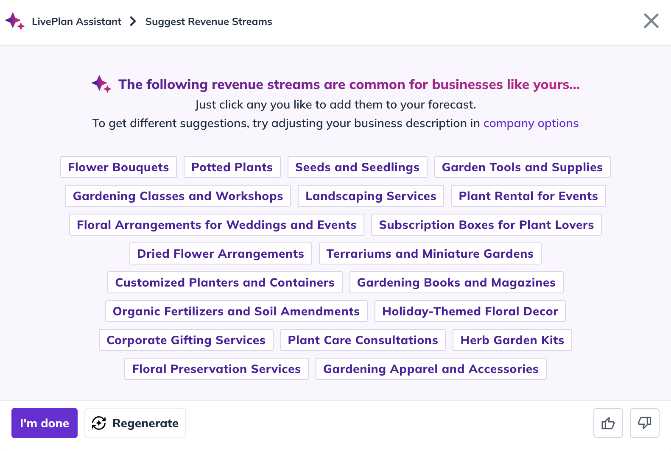Click the LivePlan Assistant breadcrumb
The width and height of the screenshot is (671, 451).
[76, 22]
